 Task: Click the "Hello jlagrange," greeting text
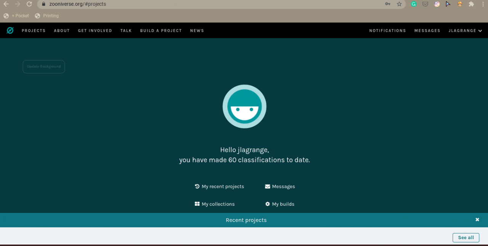pos(244,150)
